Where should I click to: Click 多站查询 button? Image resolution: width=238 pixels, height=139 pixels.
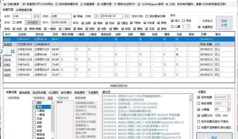click(x=33, y=23)
